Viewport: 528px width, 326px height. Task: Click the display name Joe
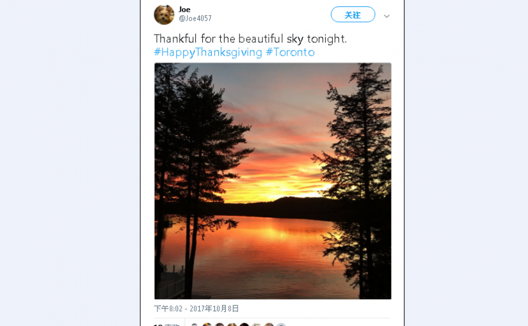pyautogui.click(x=184, y=9)
